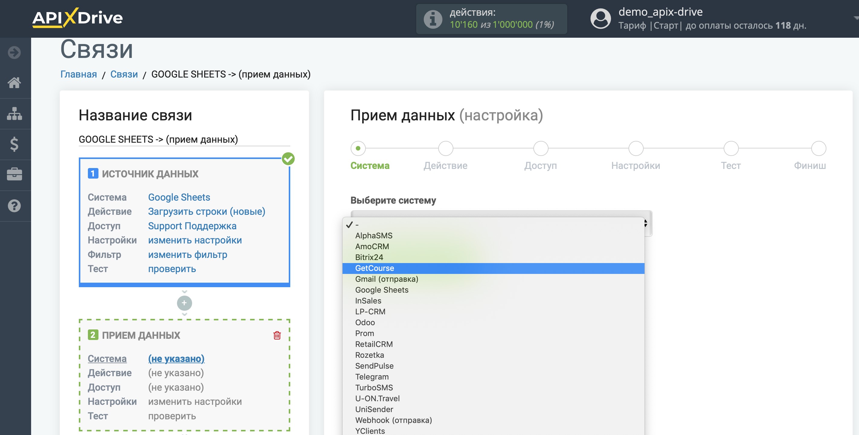Click the demo_apix-drive username
Viewport: 859px width, 435px height.
pos(661,12)
